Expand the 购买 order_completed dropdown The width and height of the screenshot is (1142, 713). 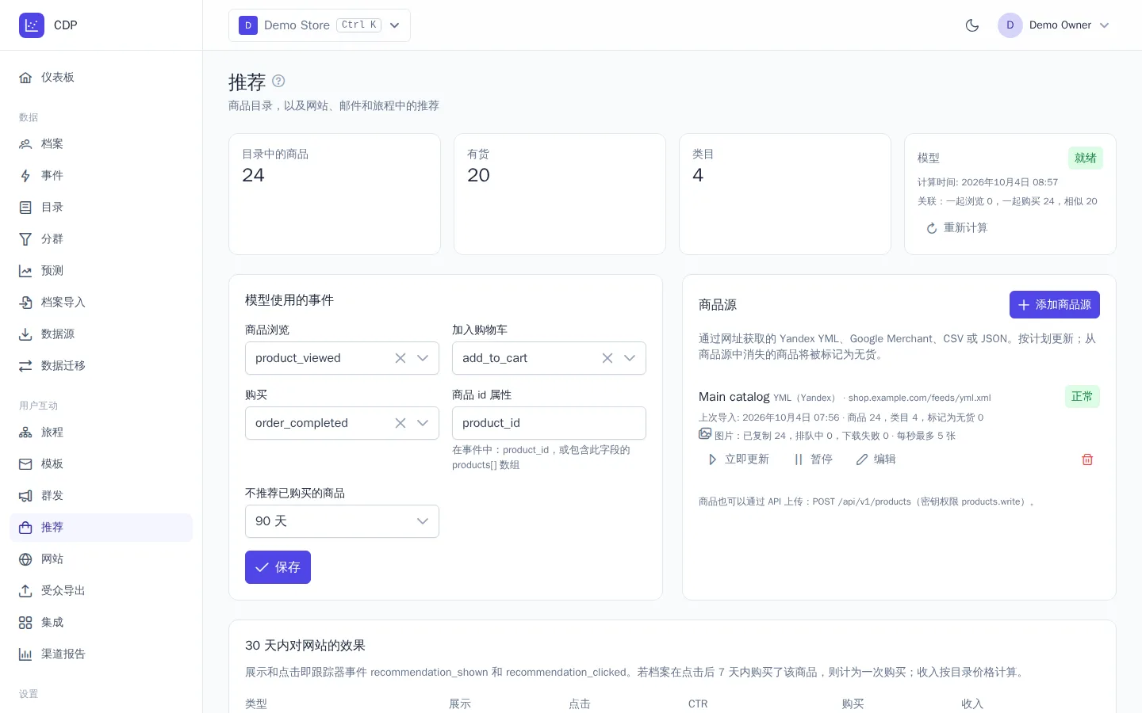tap(423, 423)
